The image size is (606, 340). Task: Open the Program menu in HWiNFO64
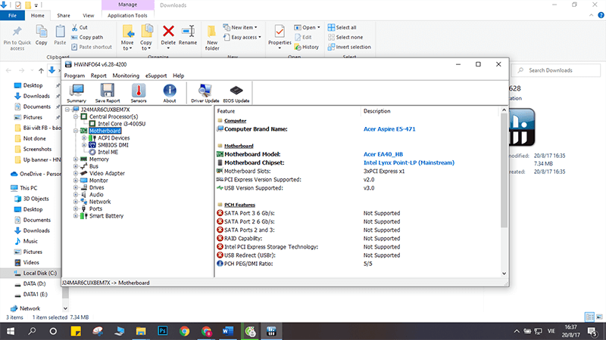click(74, 76)
